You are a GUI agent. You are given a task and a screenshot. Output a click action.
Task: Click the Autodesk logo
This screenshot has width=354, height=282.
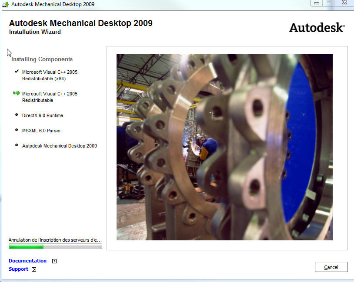tap(317, 27)
